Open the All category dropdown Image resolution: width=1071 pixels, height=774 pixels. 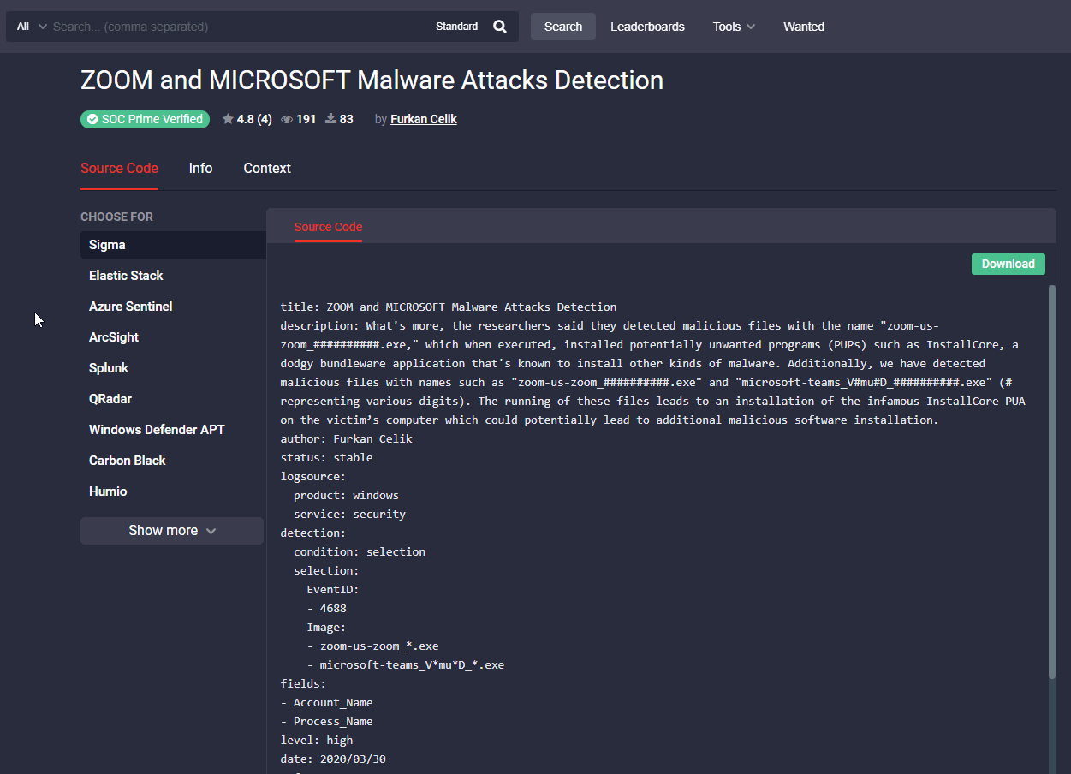[x=32, y=27]
